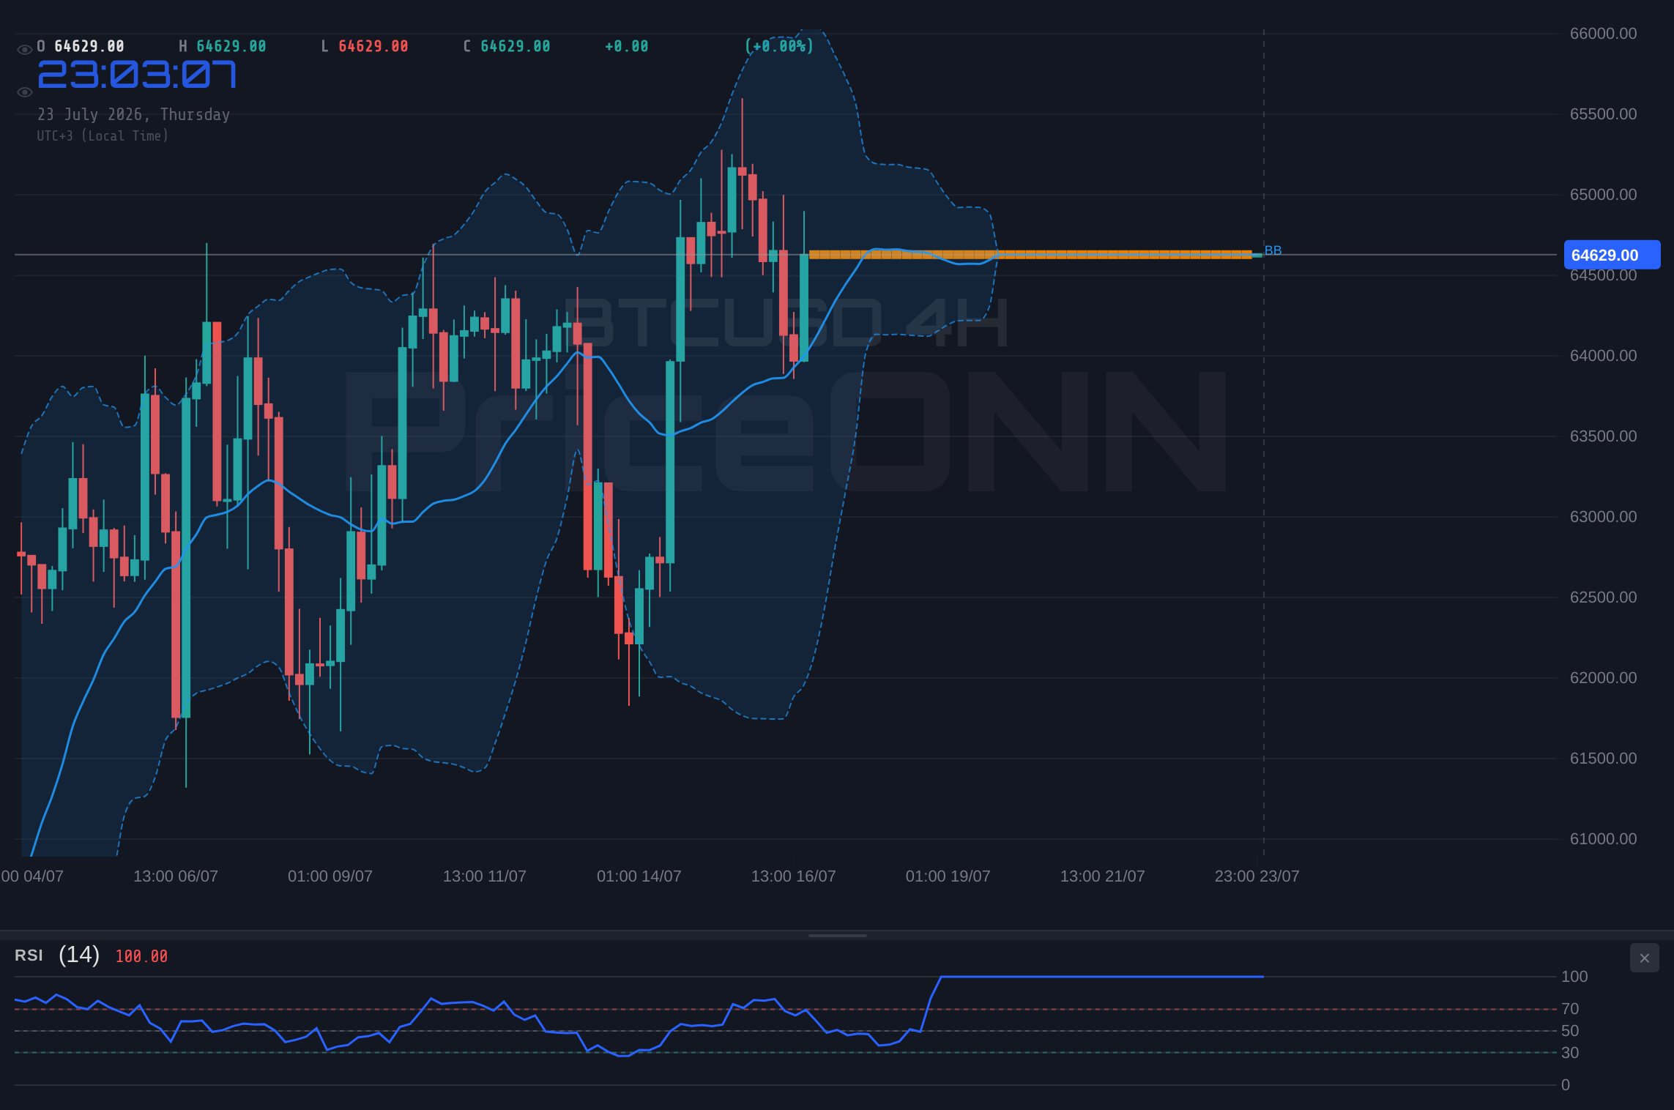Click the 61500.00 price axis label
Image resolution: width=1674 pixels, height=1110 pixels.
click(x=1603, y=759)
